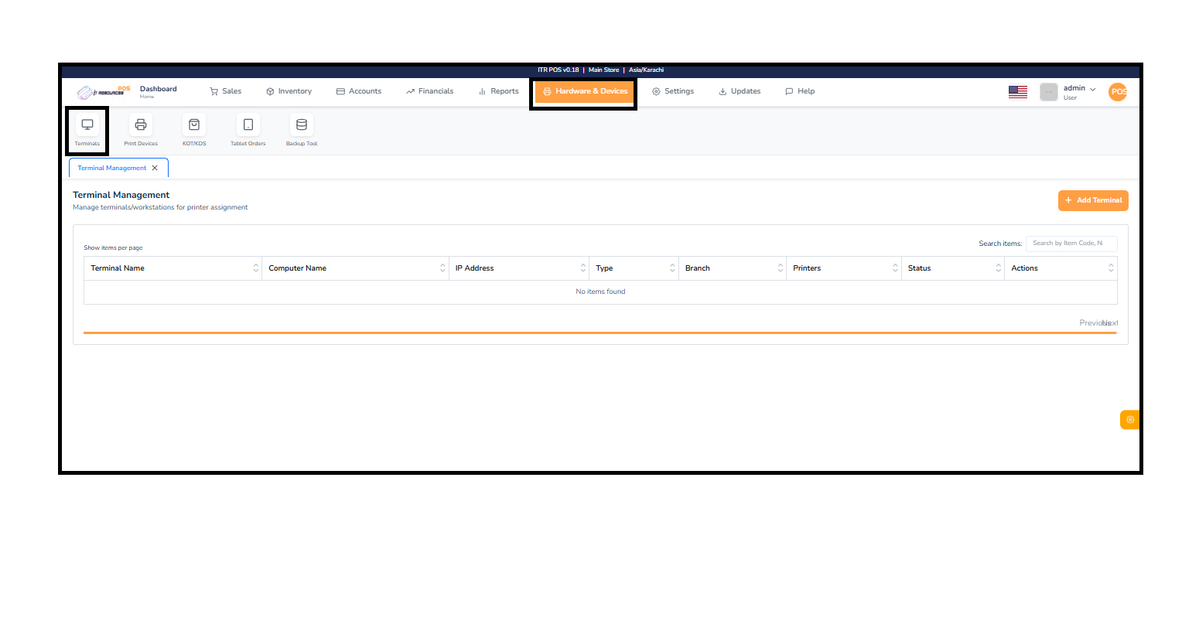
Task: Toggle sorting on IP Address column
Action: pos(584,268)
